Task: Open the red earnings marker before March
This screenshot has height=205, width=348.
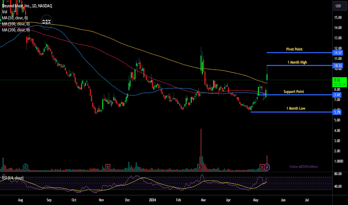Action: [200, 167]
